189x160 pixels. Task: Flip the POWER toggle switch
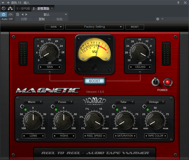pyautogui.click(x=156, y=81)
